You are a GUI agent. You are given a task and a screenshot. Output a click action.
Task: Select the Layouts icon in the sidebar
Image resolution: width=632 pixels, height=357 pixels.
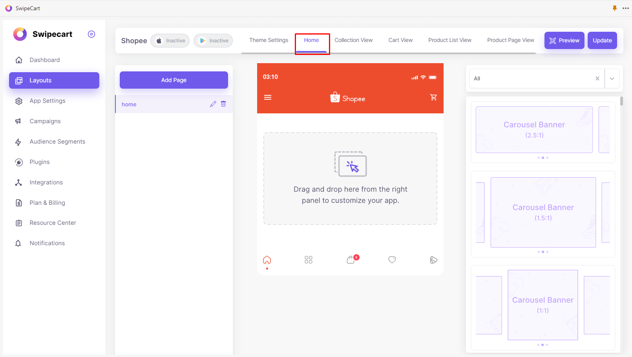[19, 80]
